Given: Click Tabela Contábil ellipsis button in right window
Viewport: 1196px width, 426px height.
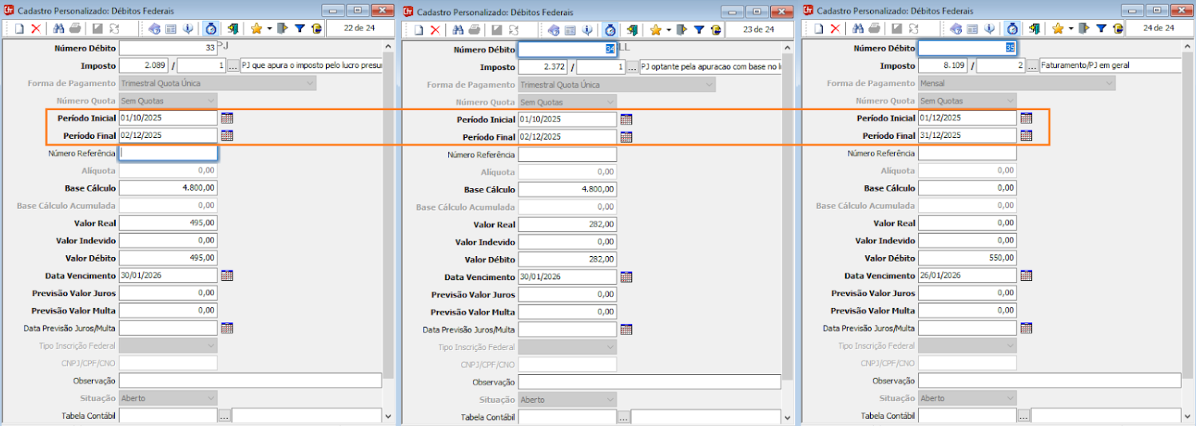Looking at the screenshot, I should pos(1023,416).
